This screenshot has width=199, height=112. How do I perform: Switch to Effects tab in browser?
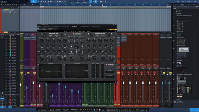pyautogui.click(x=183, y=5)
